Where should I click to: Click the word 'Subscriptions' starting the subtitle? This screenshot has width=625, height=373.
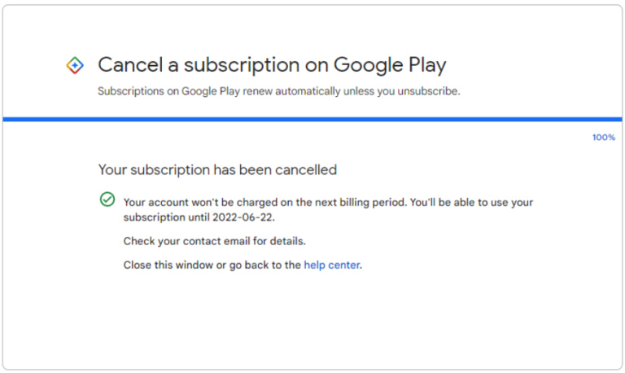click(127, 91)
